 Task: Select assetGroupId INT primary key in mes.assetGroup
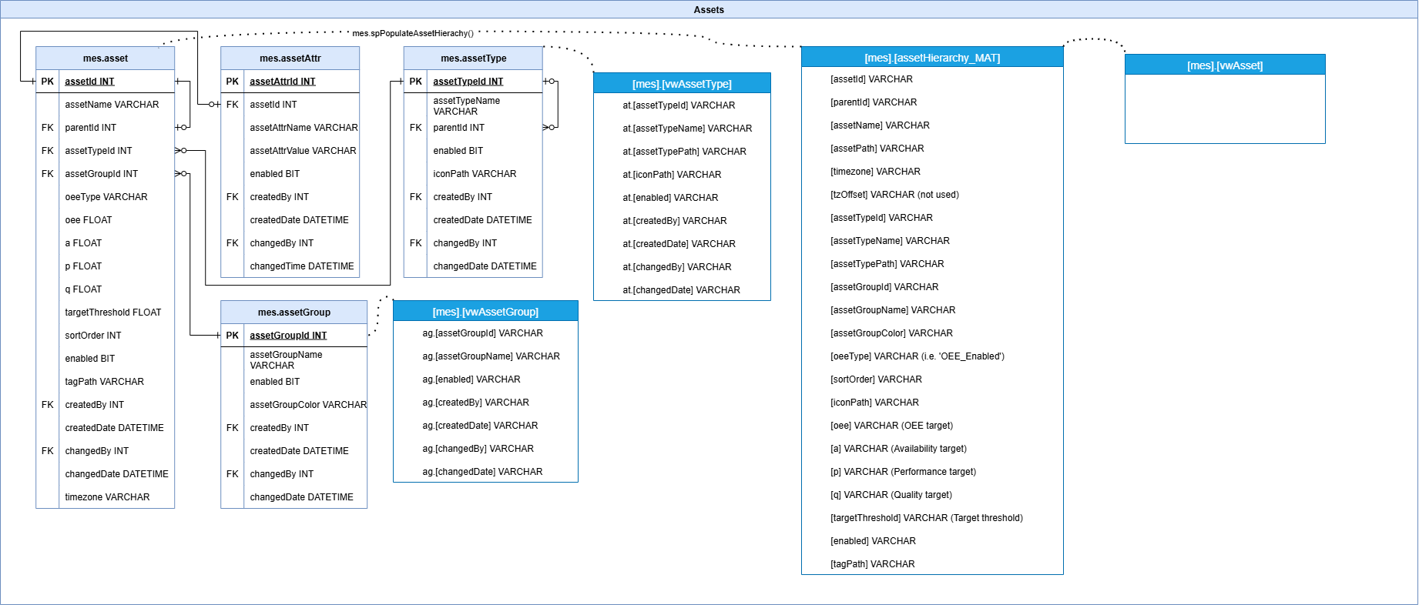point(294,336)
